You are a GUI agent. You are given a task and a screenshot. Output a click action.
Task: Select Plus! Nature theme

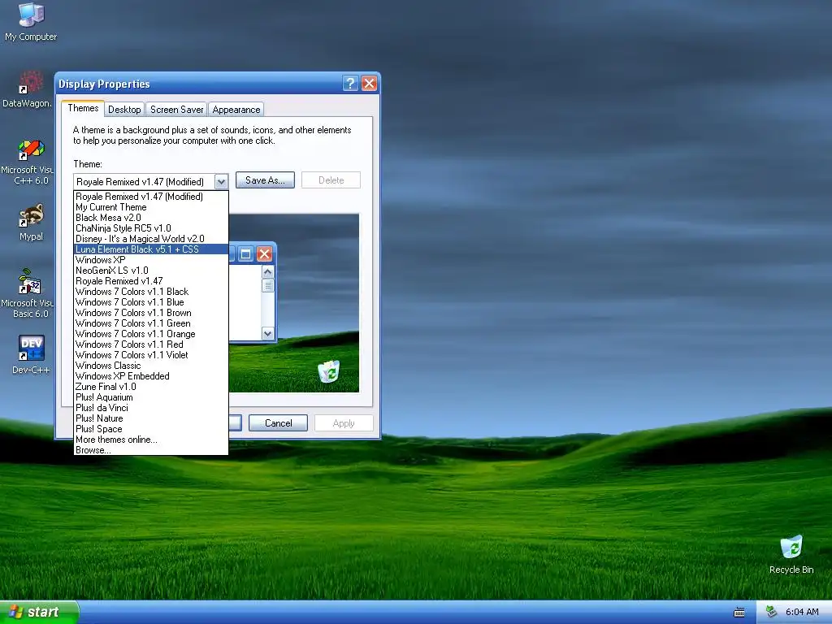[x=151, y=418]
